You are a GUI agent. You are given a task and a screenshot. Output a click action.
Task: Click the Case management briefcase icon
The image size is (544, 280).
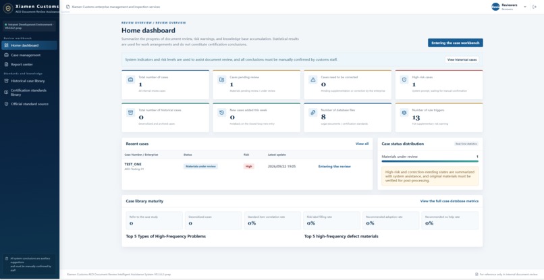pos(6,55)
